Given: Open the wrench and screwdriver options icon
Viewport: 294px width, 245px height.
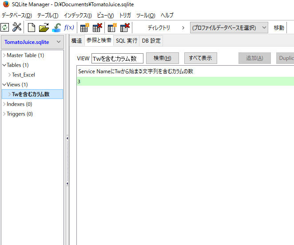Looking at the screenshot, I should click(17, 28).
